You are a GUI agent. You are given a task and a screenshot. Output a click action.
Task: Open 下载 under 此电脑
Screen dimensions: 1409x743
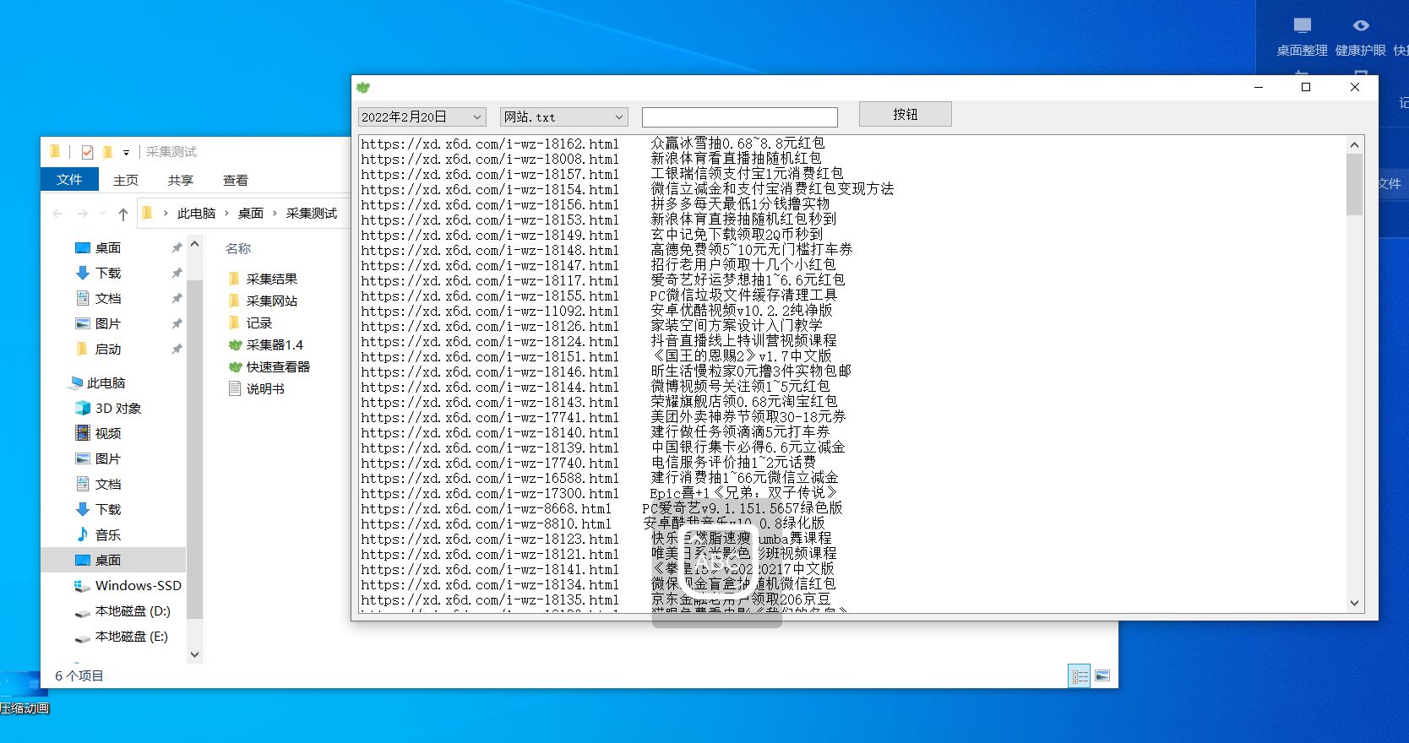click(x=107, y=509)
